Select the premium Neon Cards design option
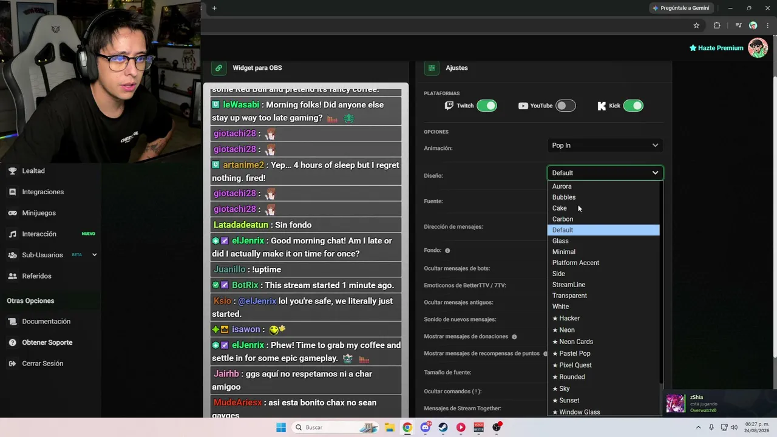Image resolution: width=777 pixels, height=437 pixels. click(x=603, y=342)
